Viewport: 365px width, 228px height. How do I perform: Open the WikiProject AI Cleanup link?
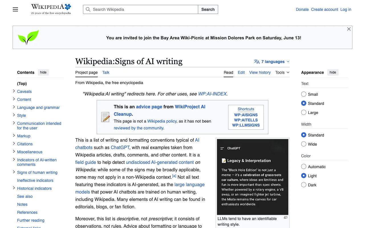159,110
